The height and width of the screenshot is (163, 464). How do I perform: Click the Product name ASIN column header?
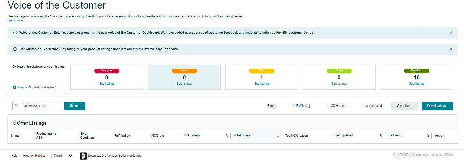(46, 136)
